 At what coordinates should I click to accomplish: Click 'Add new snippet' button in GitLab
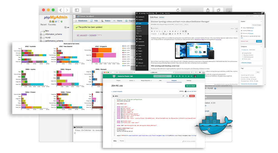coord(191,86)
